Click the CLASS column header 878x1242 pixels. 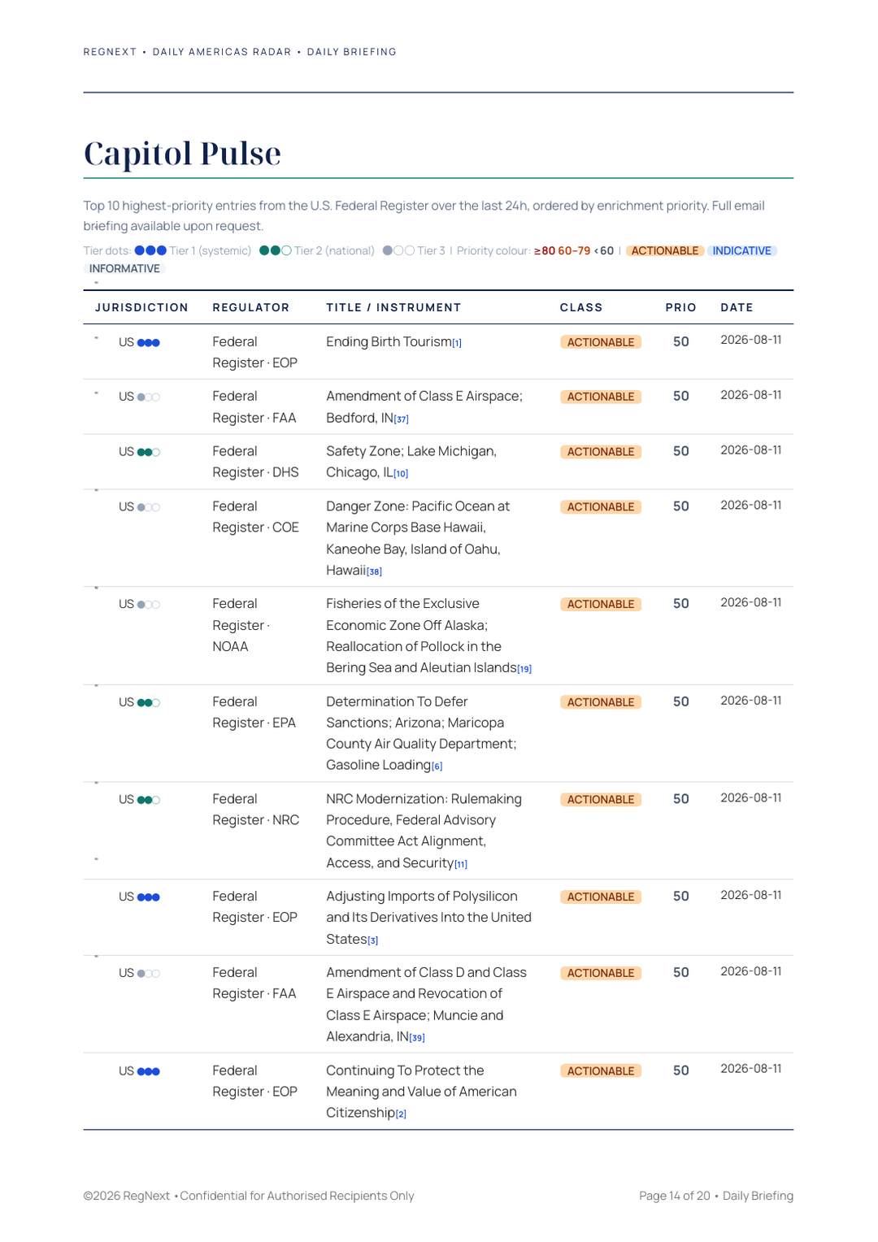coord(581,308)
